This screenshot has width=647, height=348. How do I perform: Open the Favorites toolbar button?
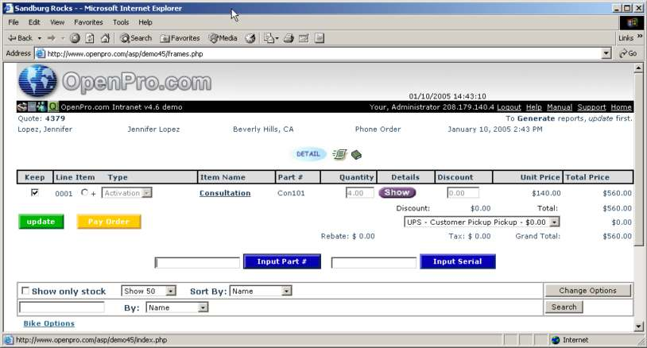(180, 37)
